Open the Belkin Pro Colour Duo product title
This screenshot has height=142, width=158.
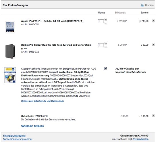[56, 47]
